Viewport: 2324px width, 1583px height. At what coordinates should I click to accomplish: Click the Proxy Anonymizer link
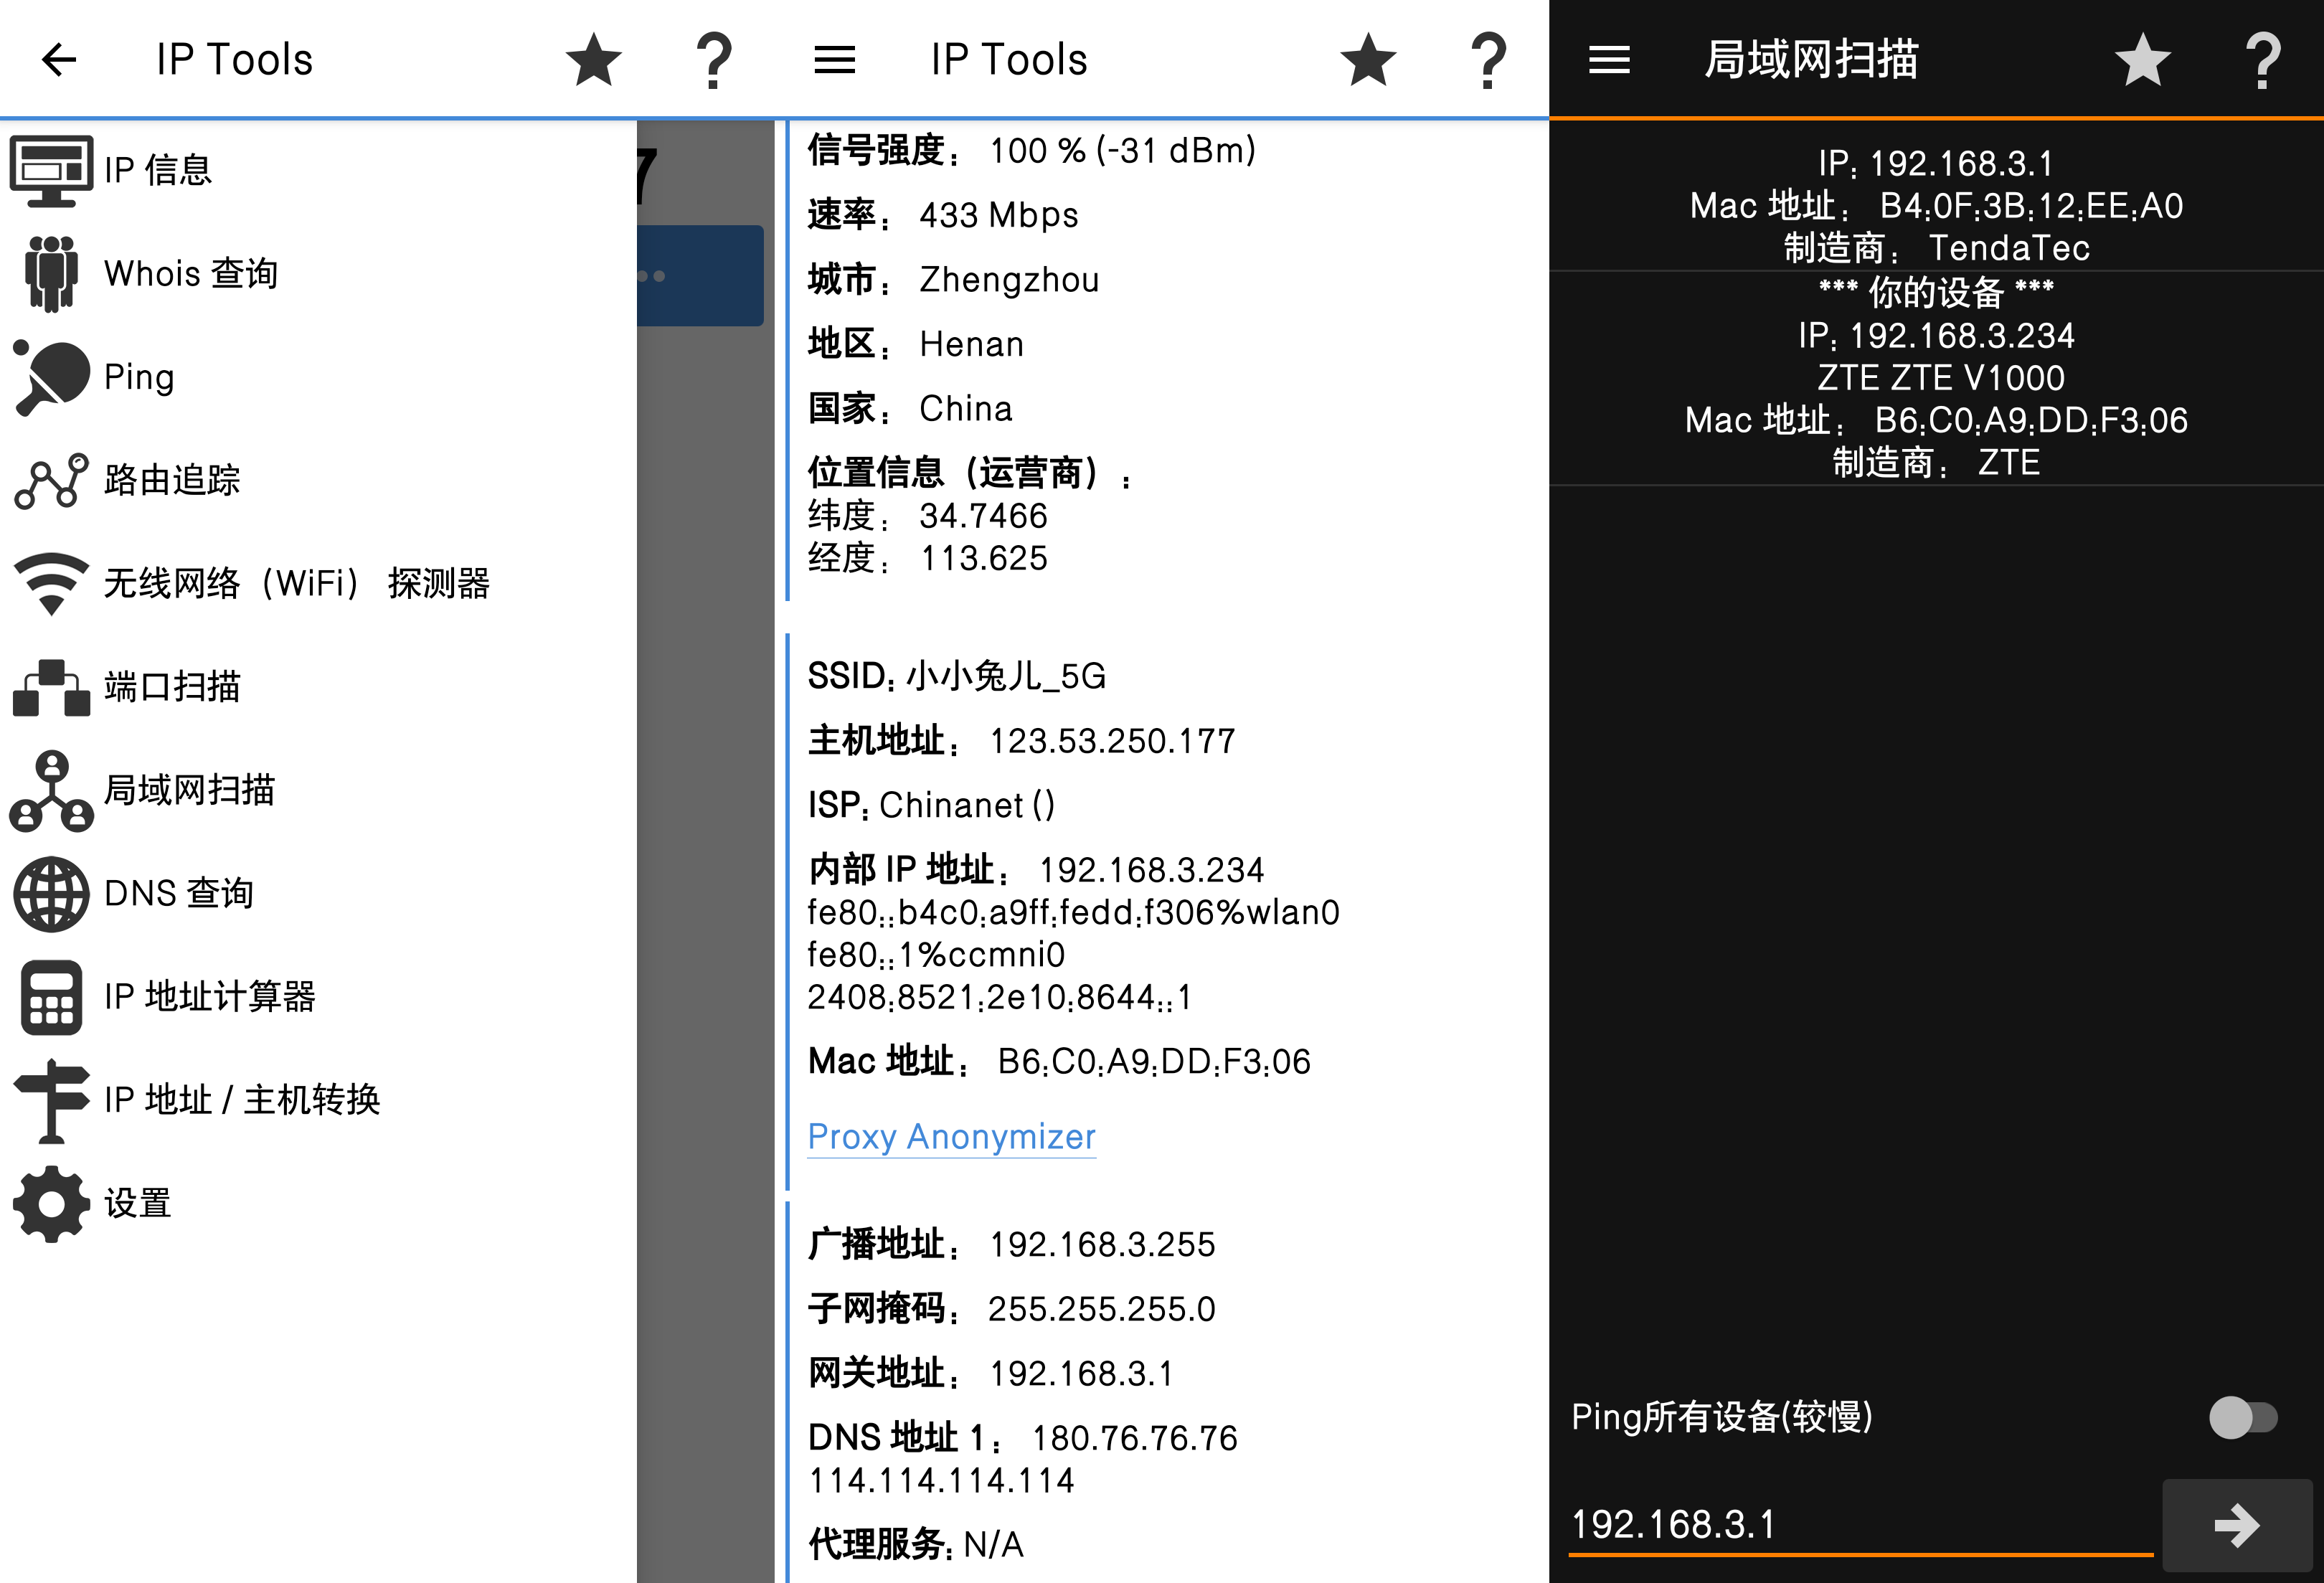click(x=951, y=1137)
